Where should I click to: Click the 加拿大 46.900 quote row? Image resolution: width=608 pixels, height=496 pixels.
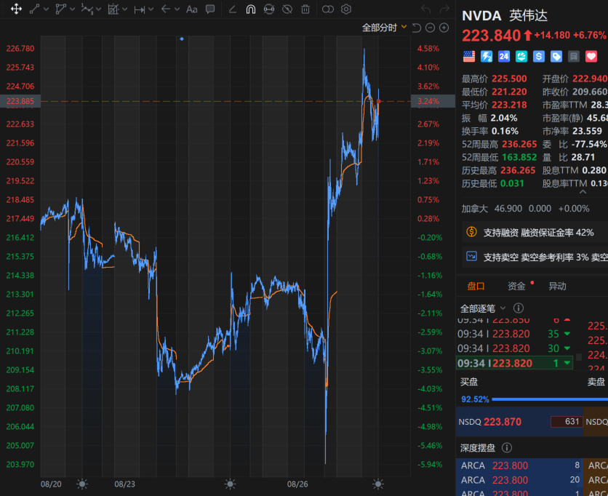tap(525, 209)
